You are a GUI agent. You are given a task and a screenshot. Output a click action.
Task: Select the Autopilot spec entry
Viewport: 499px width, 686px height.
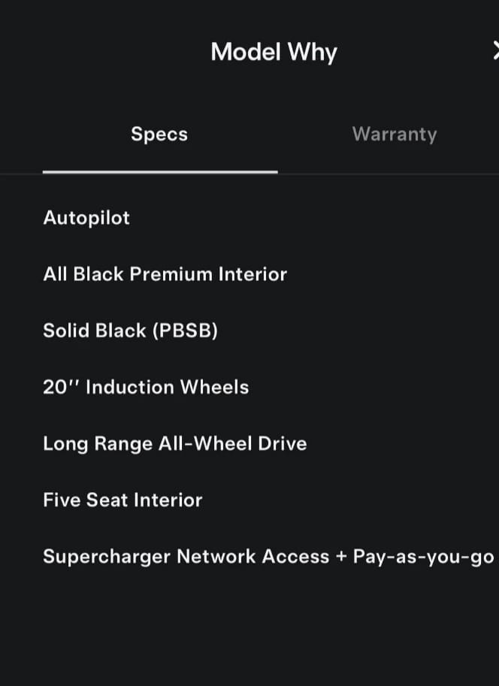coord(86,218)
